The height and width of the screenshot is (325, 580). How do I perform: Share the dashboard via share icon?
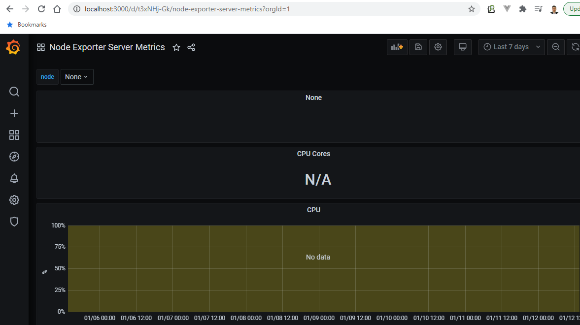(x=191, y=47)
